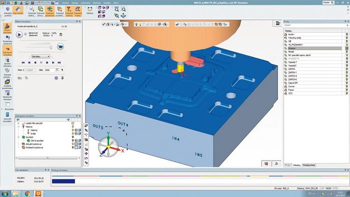The width and height of the screenshot is (350, 197).
Task: Collapse the Nástroj tree node
Action: coord(18,127)
